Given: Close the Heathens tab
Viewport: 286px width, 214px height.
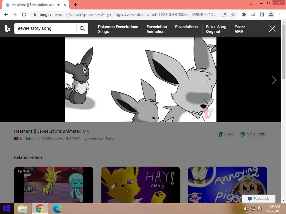Looking at the screenshot, I should (x=65, y=5).
